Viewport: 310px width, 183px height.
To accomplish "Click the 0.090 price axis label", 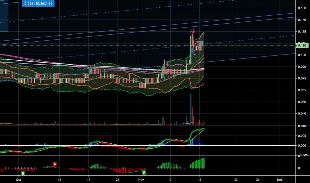I will click(302, 67).
